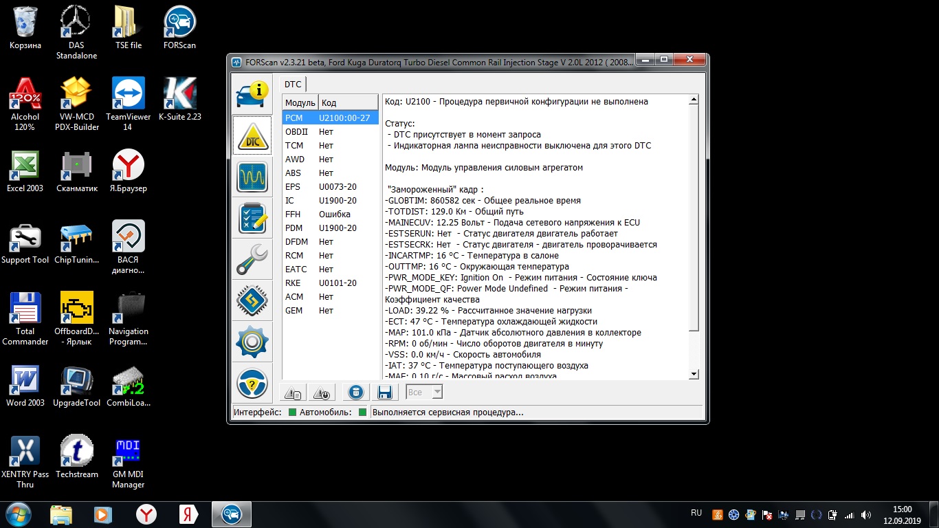Open the steering wheel help section
939x528 pixels.
pyautogui.click(x=252, y=383)
